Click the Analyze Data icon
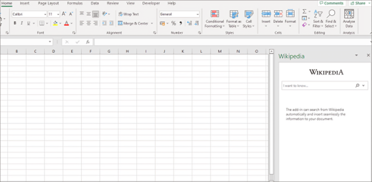Image resolution: width=372 pixels, height=182 pixels. tap(349, 14)
